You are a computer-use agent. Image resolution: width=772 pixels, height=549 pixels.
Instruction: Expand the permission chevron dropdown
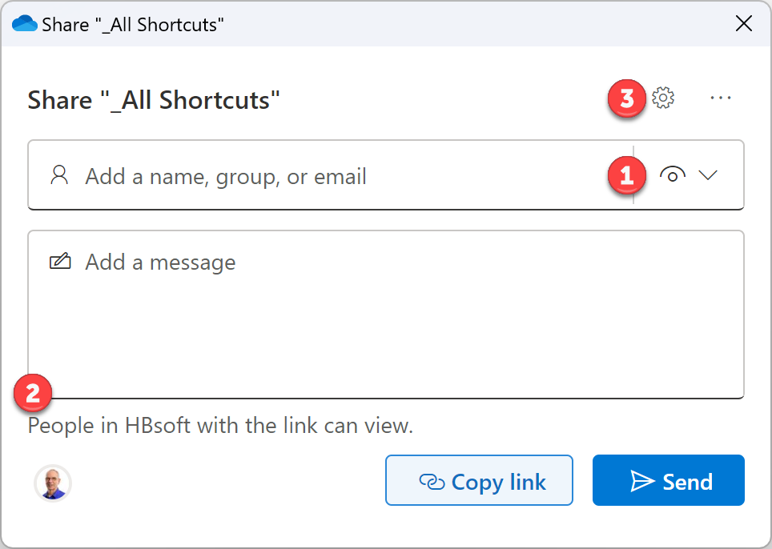[x=708, y=175]
